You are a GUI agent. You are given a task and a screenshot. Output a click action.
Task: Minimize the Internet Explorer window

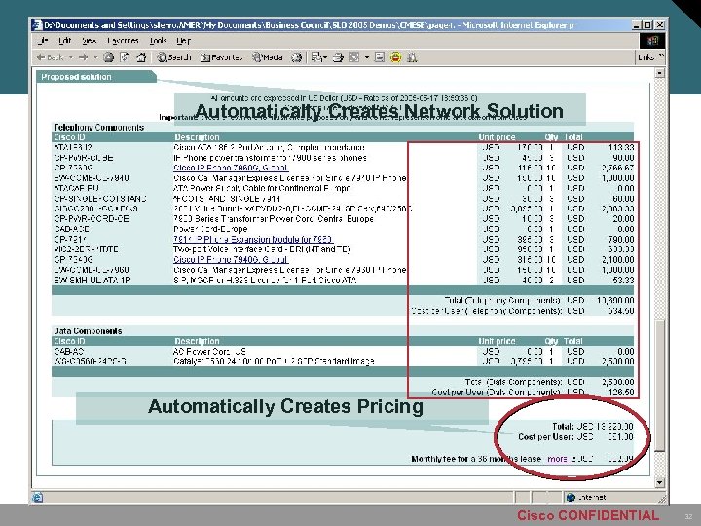[x=637, y=25]
